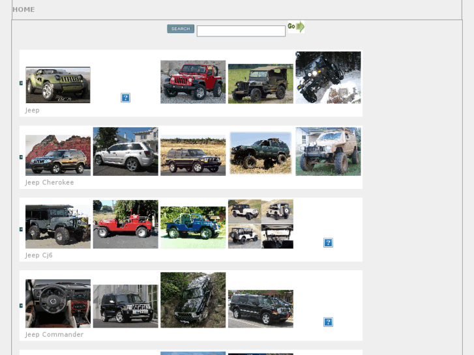This screenshot has width=474, height=355.
Task: Open the black Commander on street thumbnail
Action: coord(261,309)
